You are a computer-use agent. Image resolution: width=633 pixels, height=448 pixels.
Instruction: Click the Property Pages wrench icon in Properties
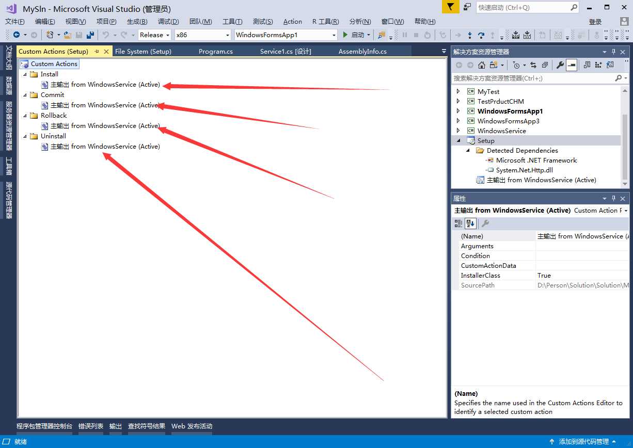pos(485,223)
